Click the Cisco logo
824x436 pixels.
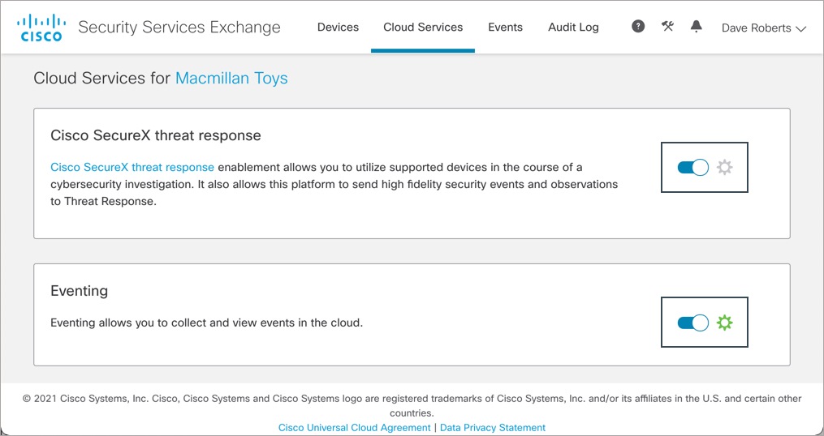tap(39, 28)
